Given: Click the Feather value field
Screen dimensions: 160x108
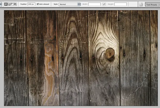Looking at the screenshot, I should [x=31, y=4].
